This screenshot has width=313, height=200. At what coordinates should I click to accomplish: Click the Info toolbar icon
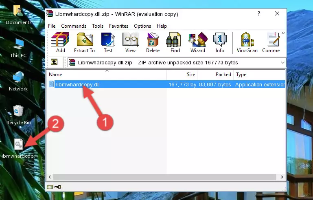(x=220, y=42)
